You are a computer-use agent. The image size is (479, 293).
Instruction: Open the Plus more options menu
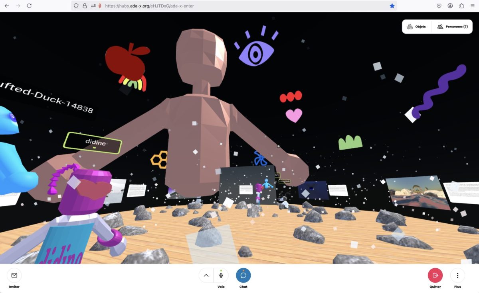(x=457, y=275)
